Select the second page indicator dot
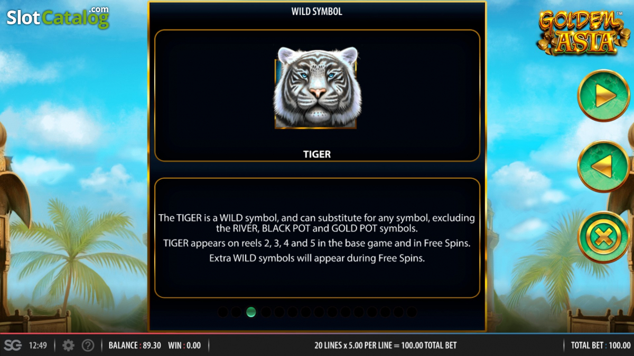The width and height of the screenshot is (634, 356). 236,312
